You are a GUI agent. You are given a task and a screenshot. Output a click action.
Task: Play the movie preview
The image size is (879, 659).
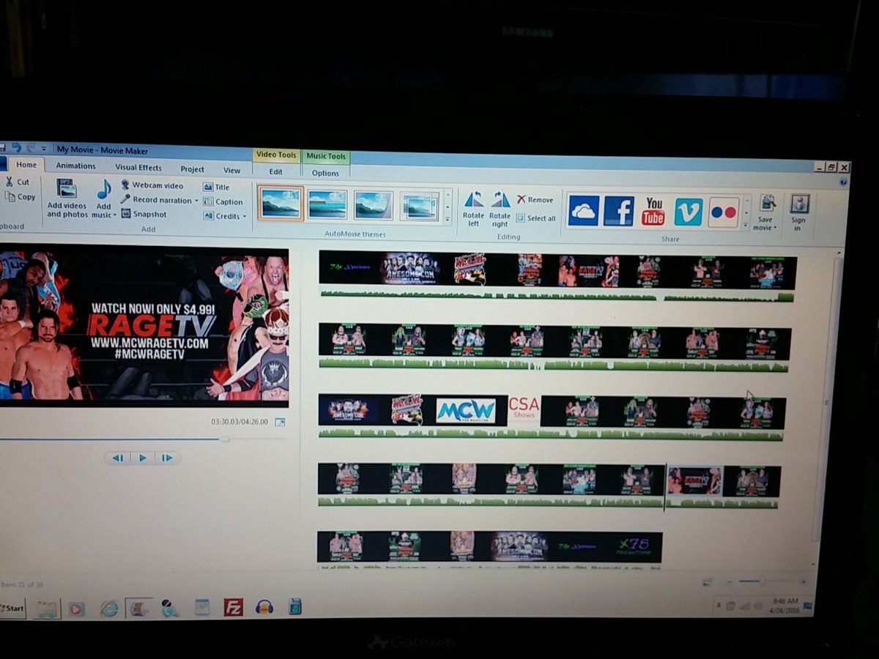(143, 457)
